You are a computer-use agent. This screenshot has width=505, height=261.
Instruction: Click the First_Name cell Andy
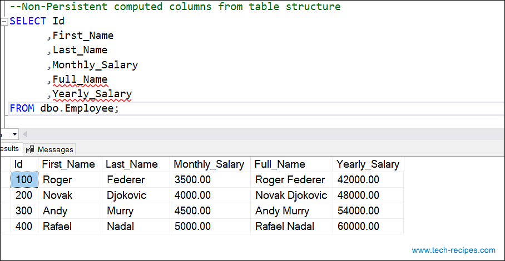pos(70,211)
